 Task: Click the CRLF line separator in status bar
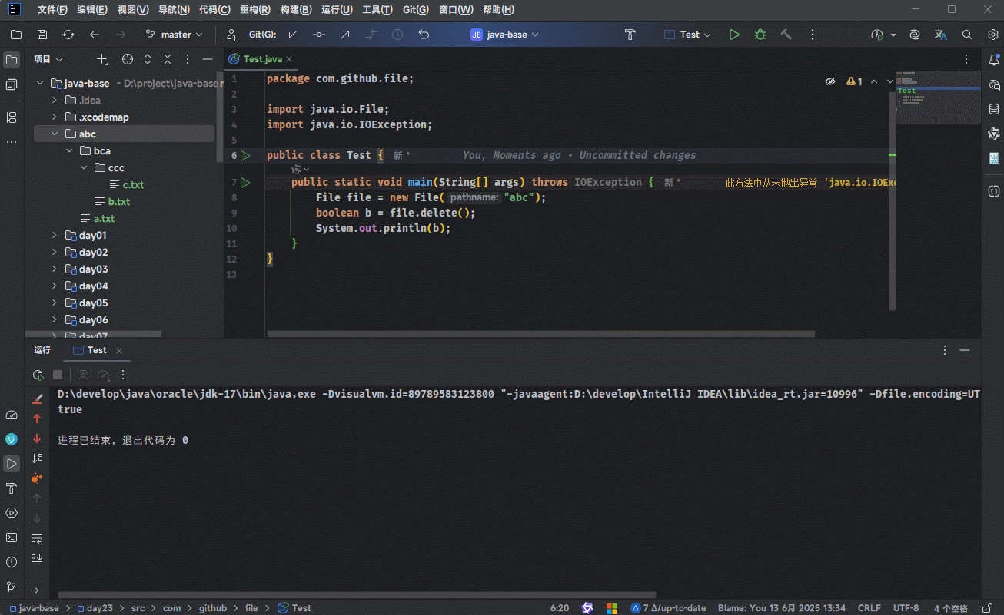[x=869, y=608]
